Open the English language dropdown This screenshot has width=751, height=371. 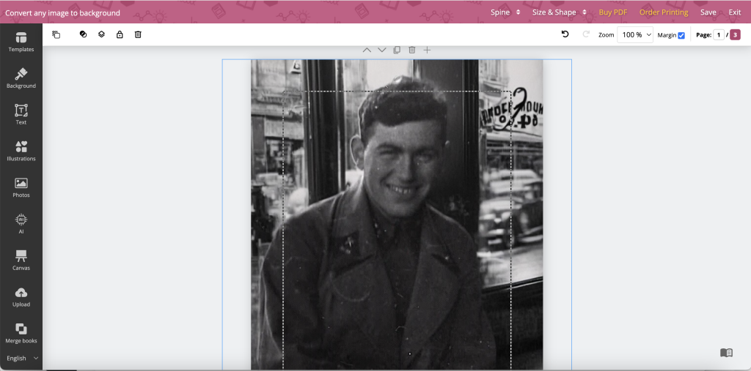[22, 358]
